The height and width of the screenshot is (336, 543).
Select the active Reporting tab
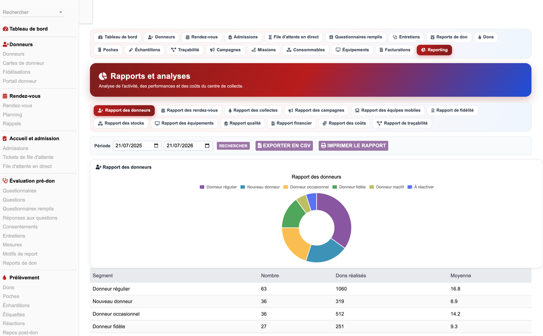point(434,50)
